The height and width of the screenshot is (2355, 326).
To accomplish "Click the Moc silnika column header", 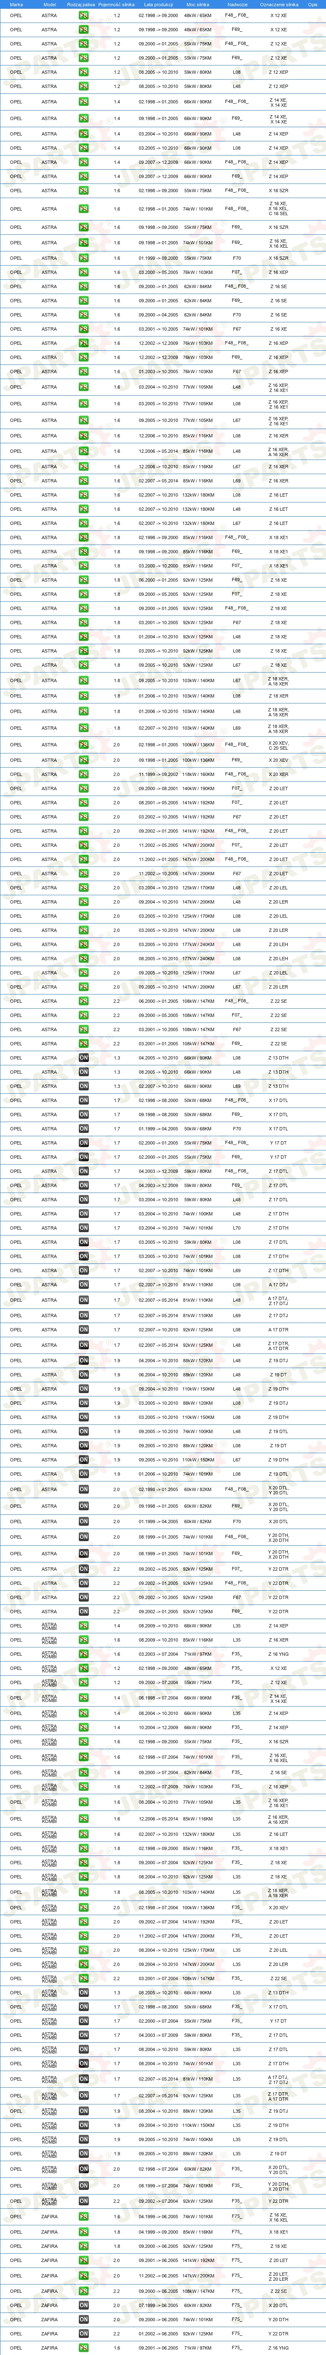I will pyautogui.click(x=197, y=5).
